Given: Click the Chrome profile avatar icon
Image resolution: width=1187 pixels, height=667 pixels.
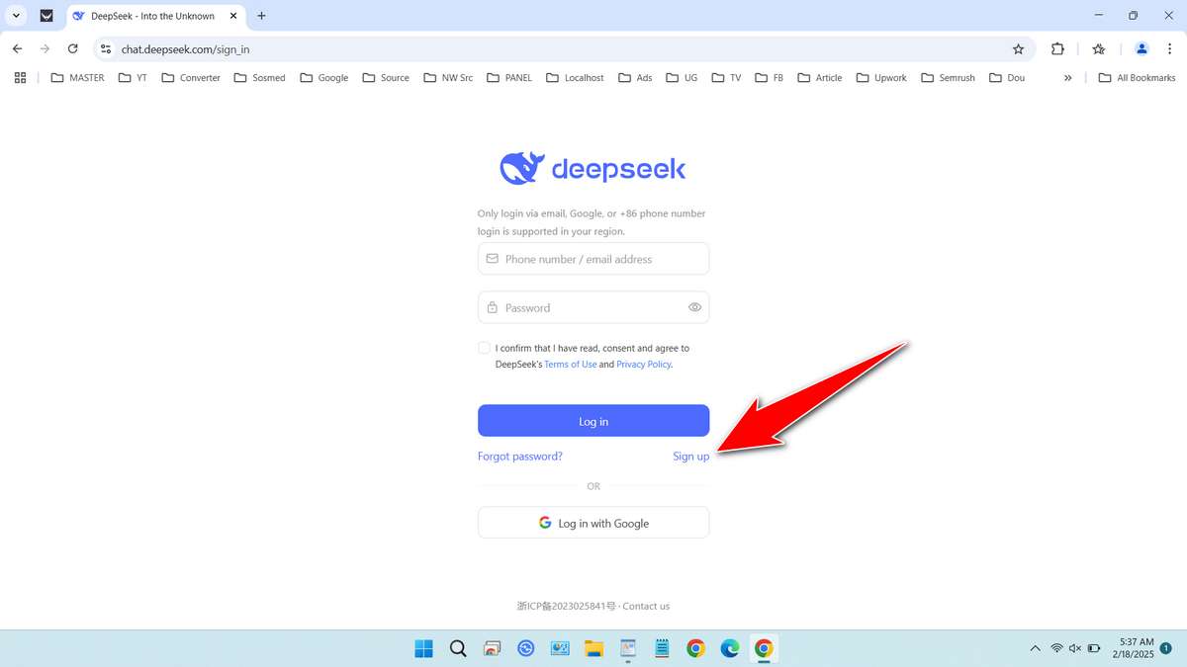Looking at the screenshot, I should (x=1141, y=47).
